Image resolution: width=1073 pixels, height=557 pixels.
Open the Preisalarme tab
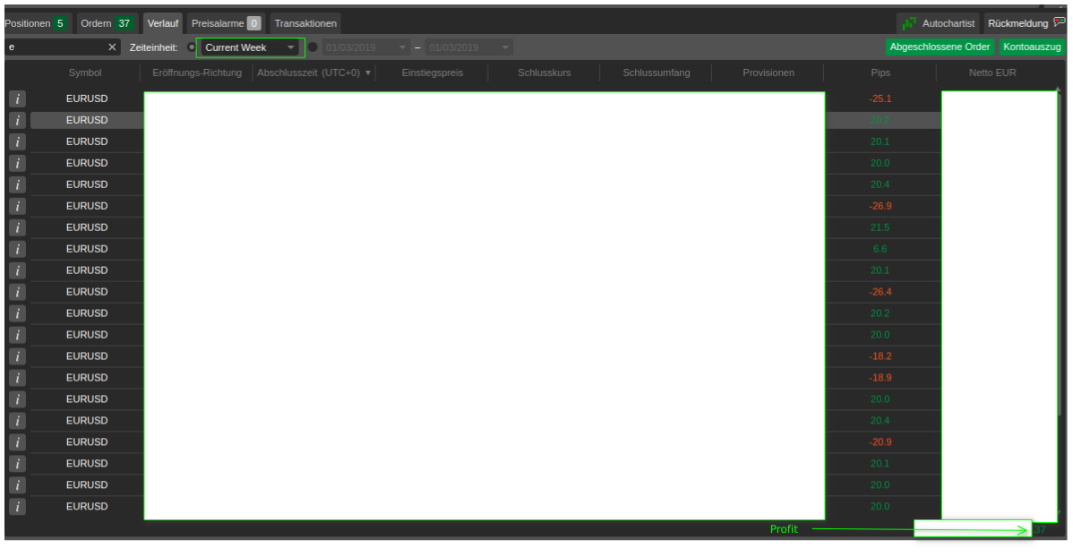tap(226, 23)
